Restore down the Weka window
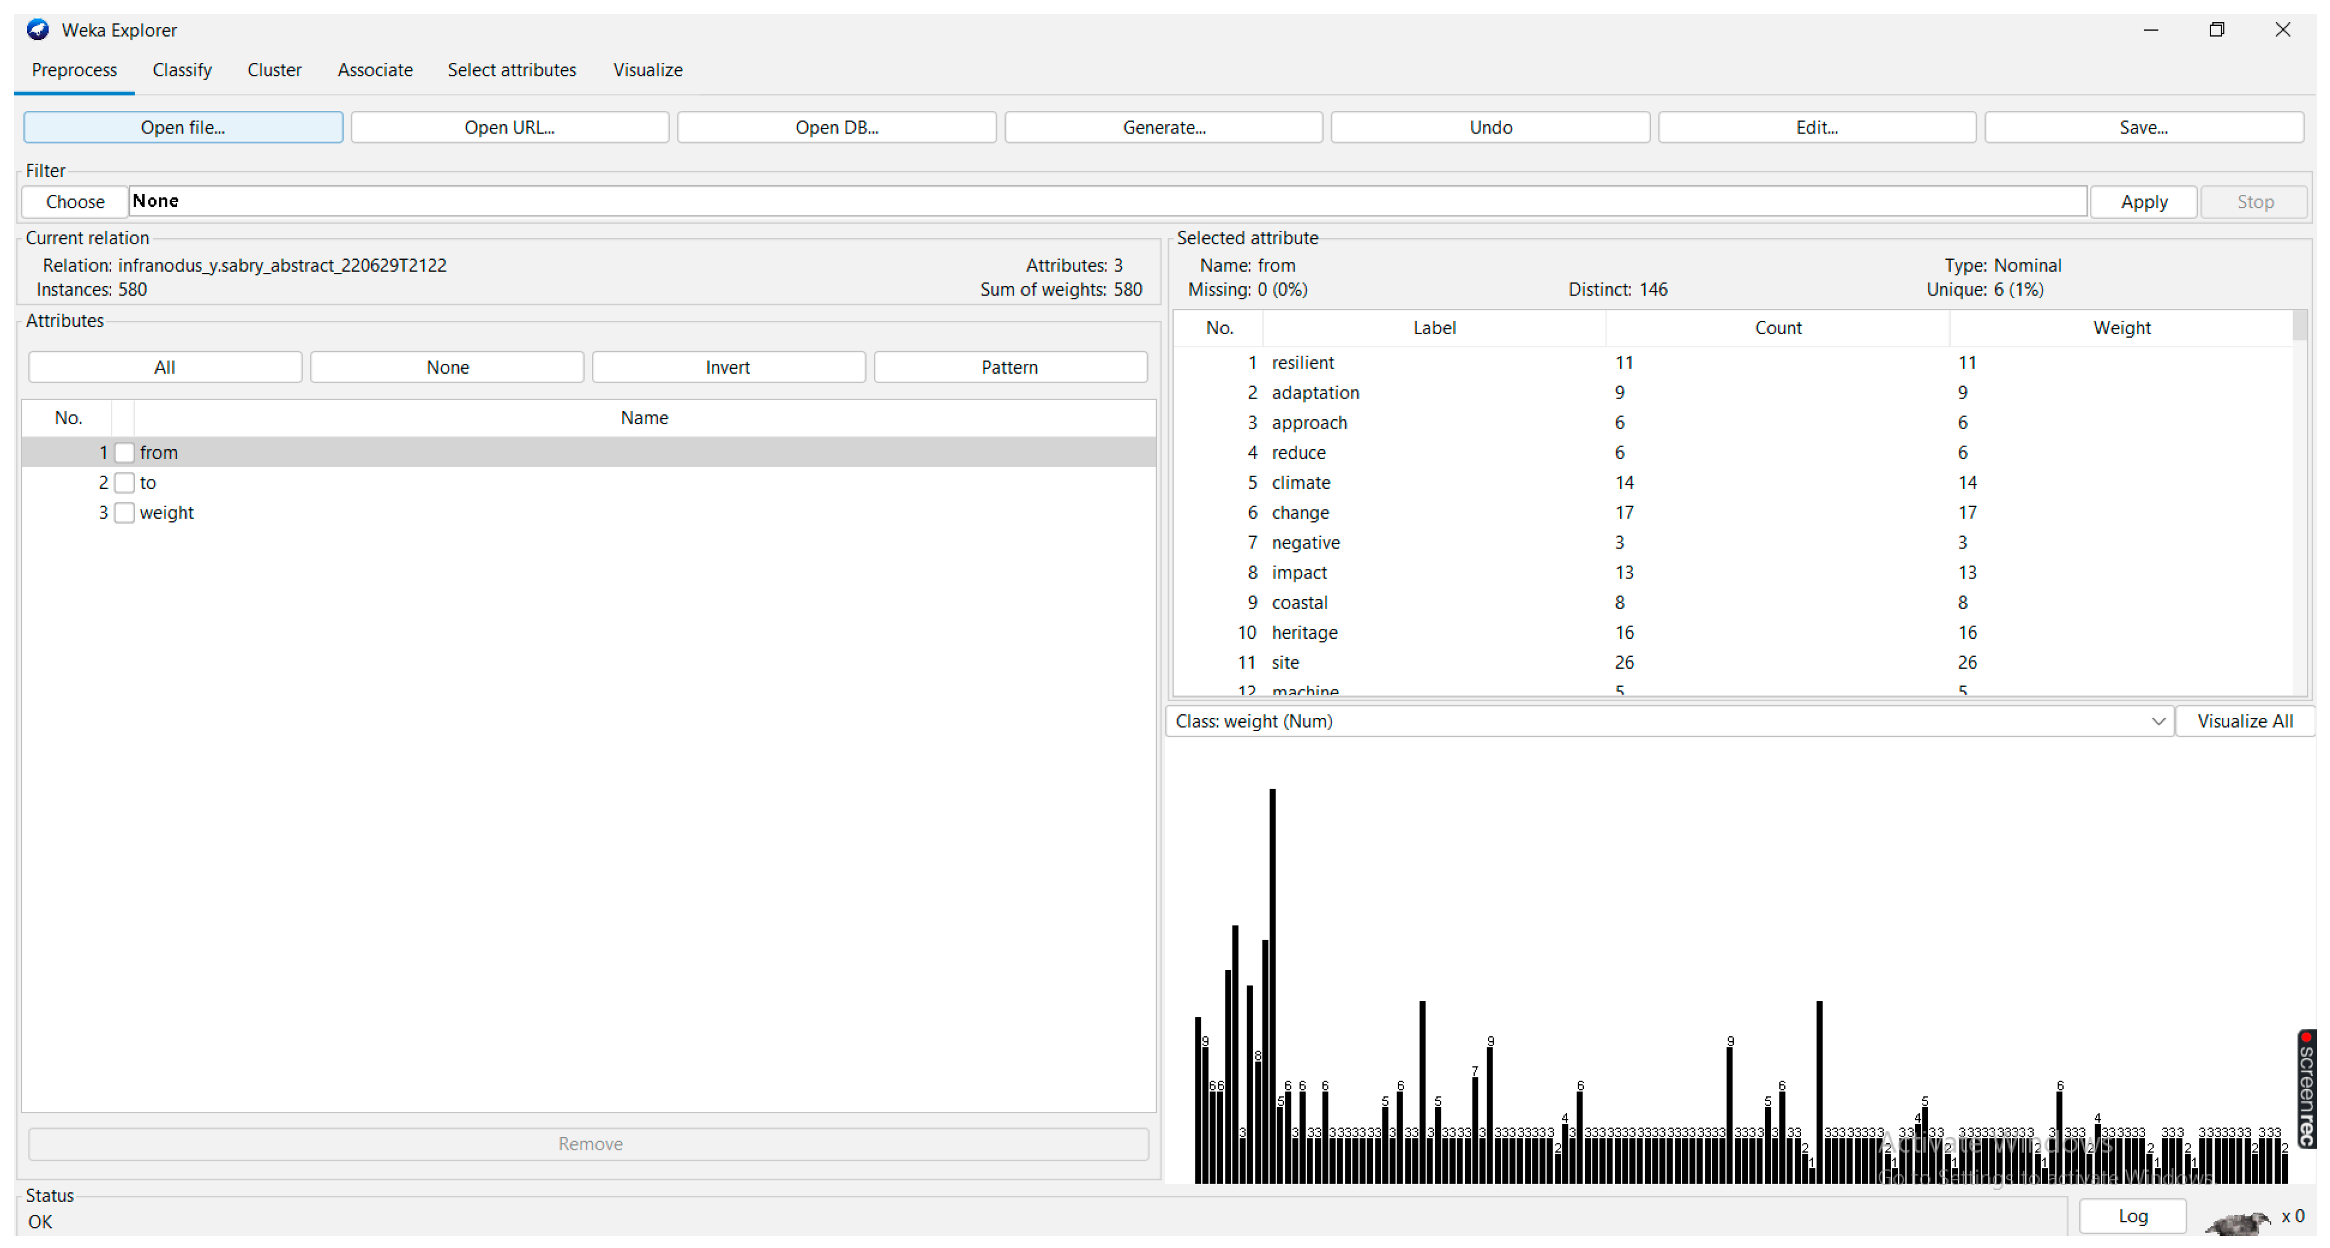 [x=2216, y=30]
